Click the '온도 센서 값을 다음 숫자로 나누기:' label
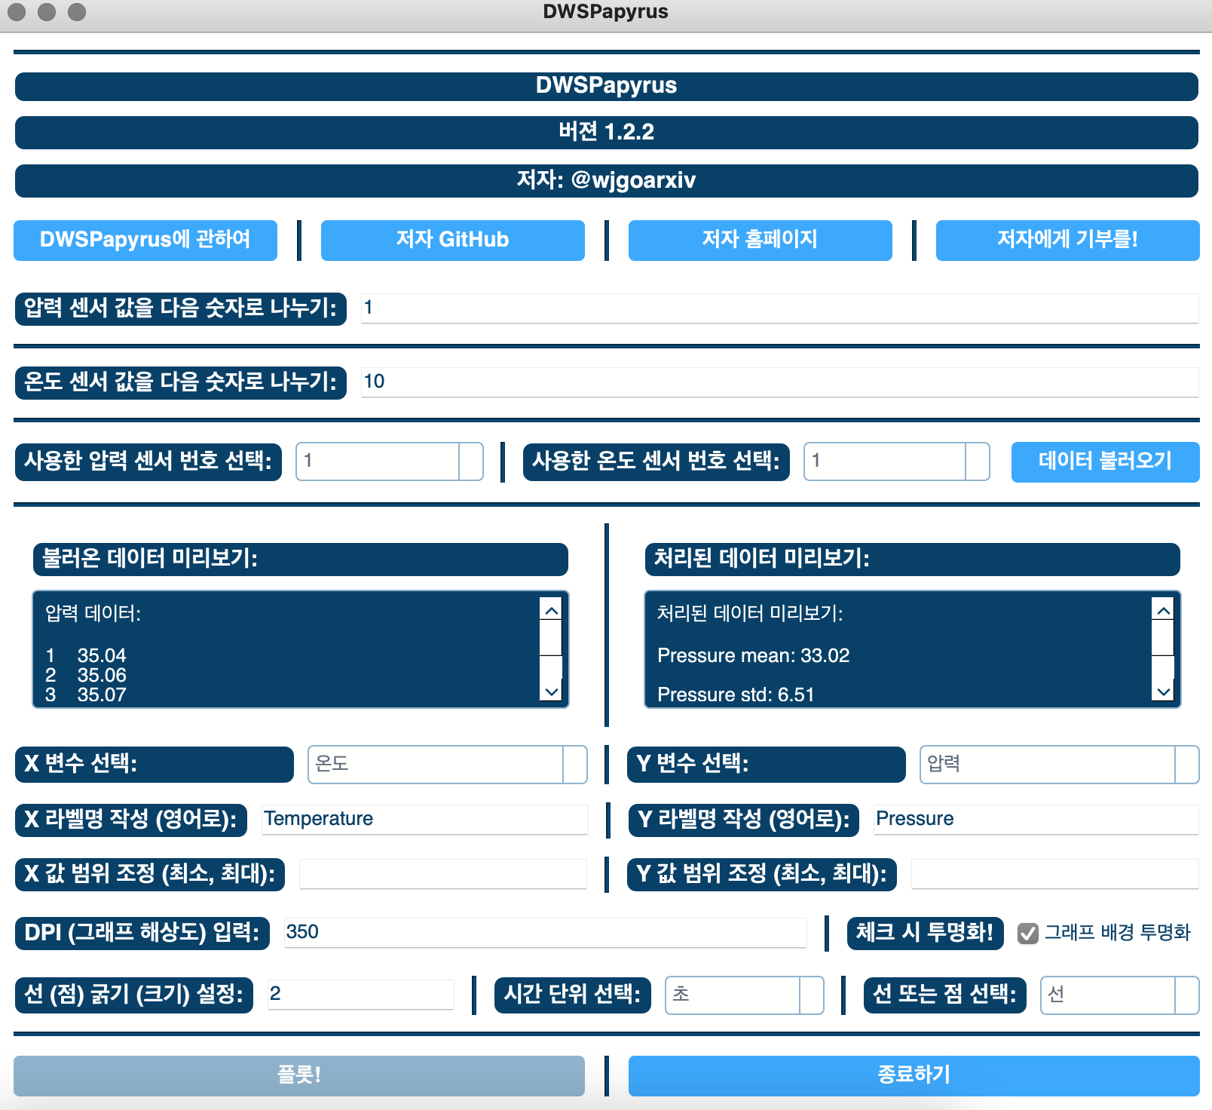 tap(181, 382)
